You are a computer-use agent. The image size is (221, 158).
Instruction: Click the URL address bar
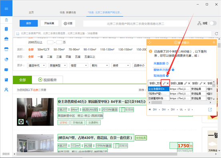click(113, 34)
